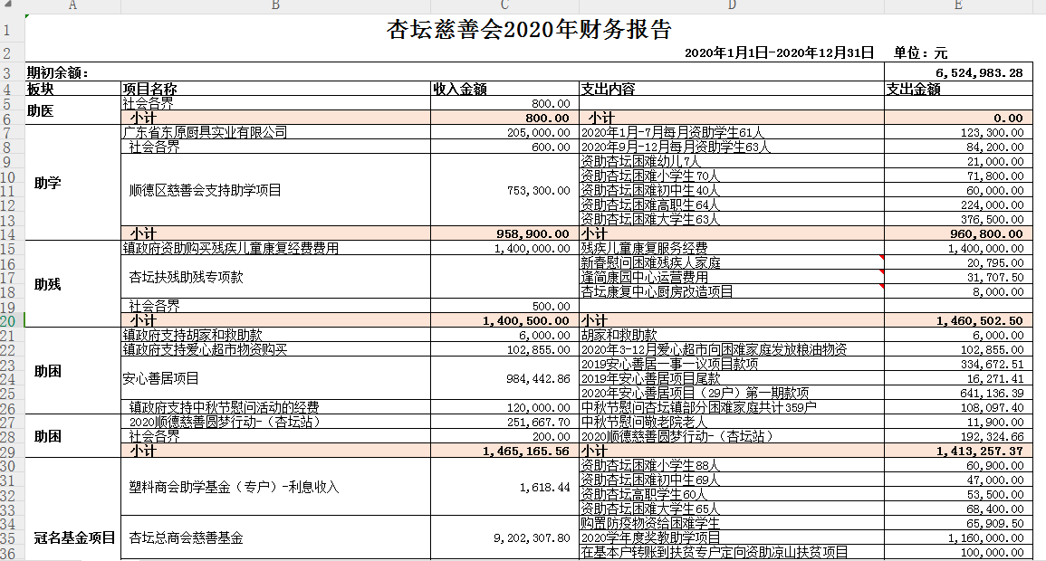Screen dimensions: 1046x561
Task: Select row 14 header
Action: tap(7, 233)
